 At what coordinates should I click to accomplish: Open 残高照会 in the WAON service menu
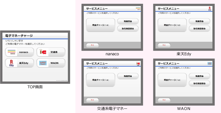199,76
